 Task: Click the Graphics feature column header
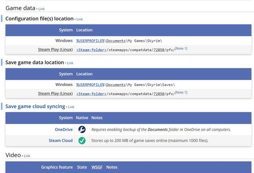click(57, 167)
